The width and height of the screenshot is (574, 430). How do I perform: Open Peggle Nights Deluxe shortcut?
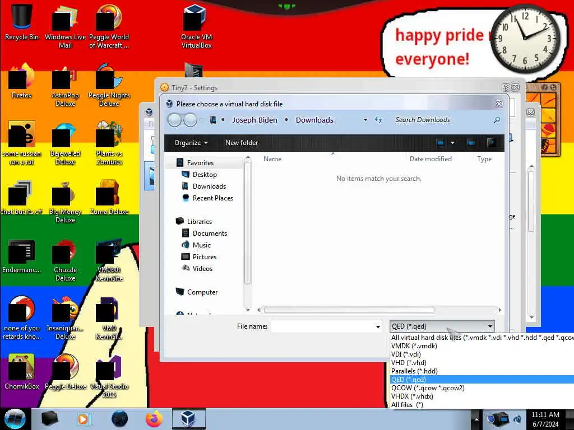tap(109, 85)
